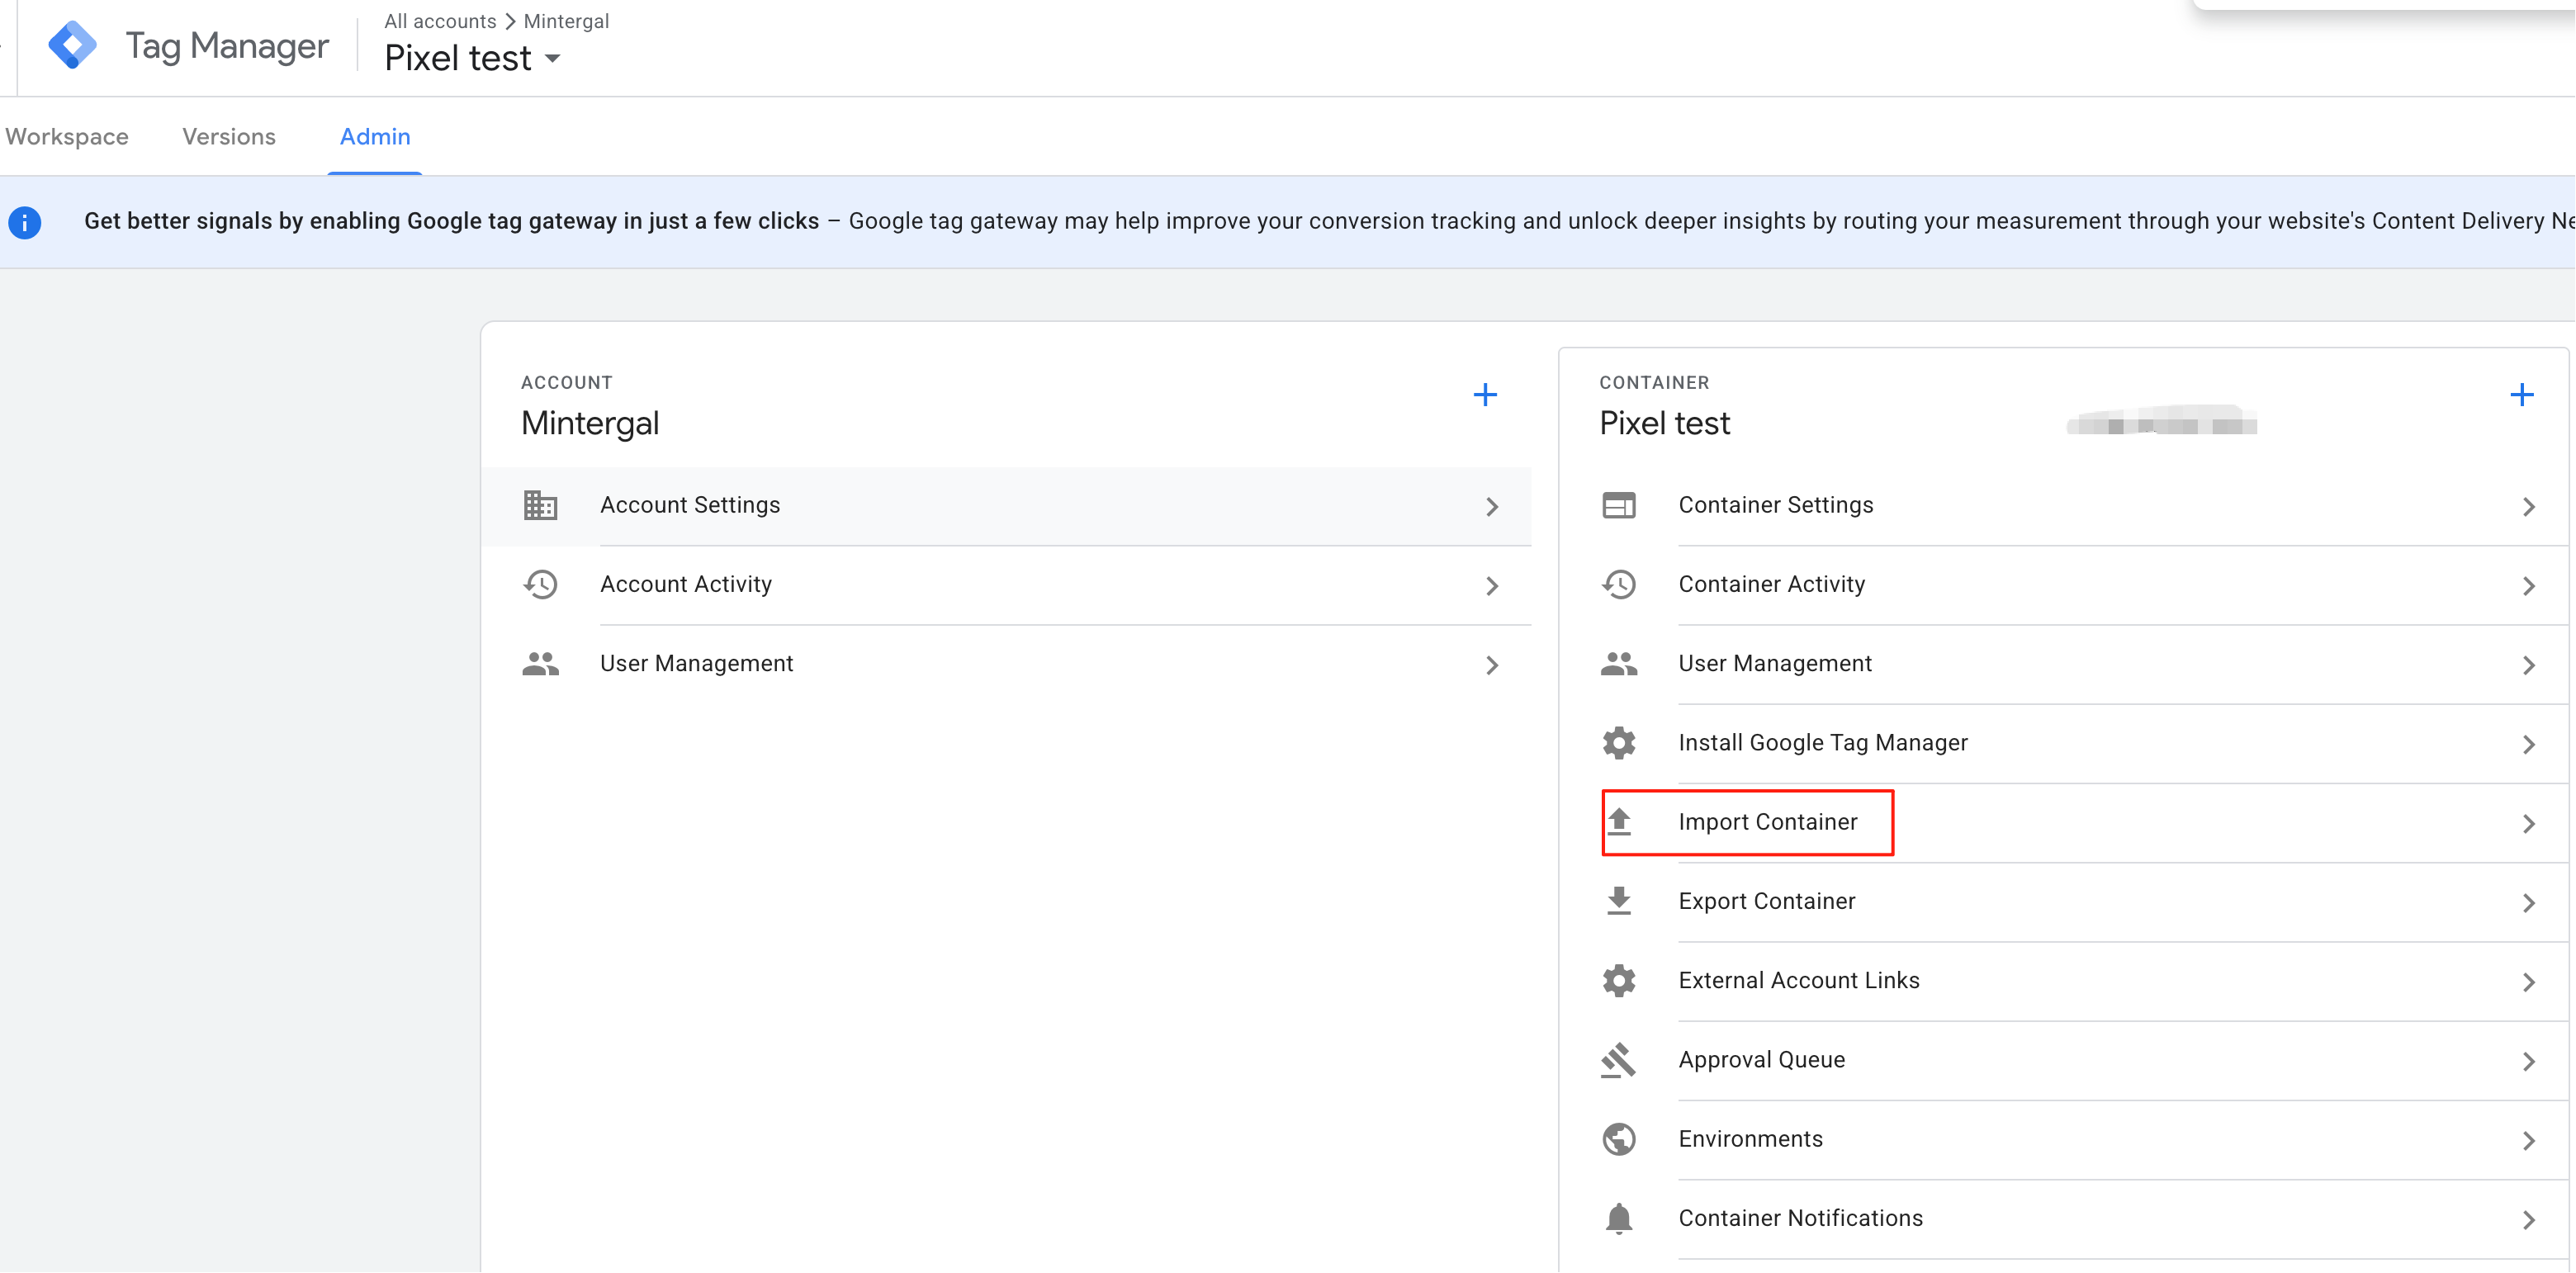Expand Container Settings via its chevron

point(2529,507)
